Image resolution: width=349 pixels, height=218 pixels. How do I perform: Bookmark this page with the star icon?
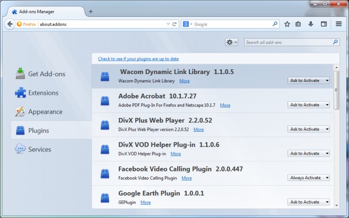tap(287, 24)
